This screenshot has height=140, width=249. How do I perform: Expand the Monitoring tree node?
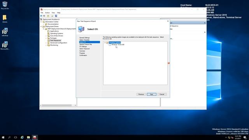[46, 45]
